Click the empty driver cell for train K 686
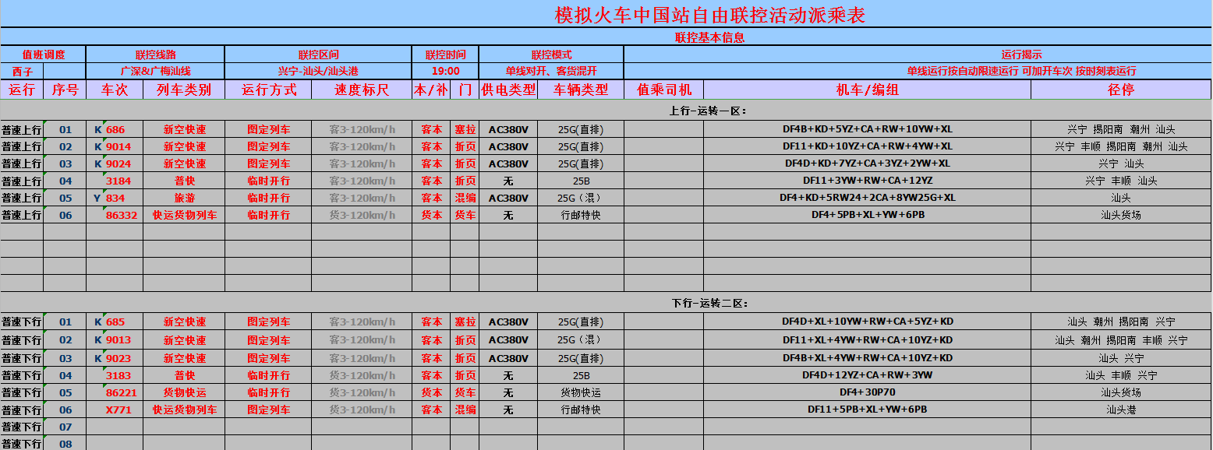1213x450 pixels. coord(663,130)
